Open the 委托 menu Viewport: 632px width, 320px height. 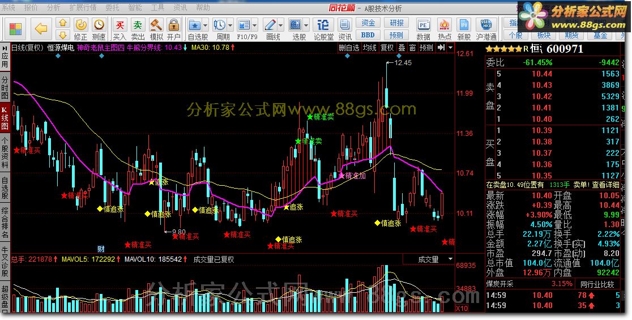113,8
